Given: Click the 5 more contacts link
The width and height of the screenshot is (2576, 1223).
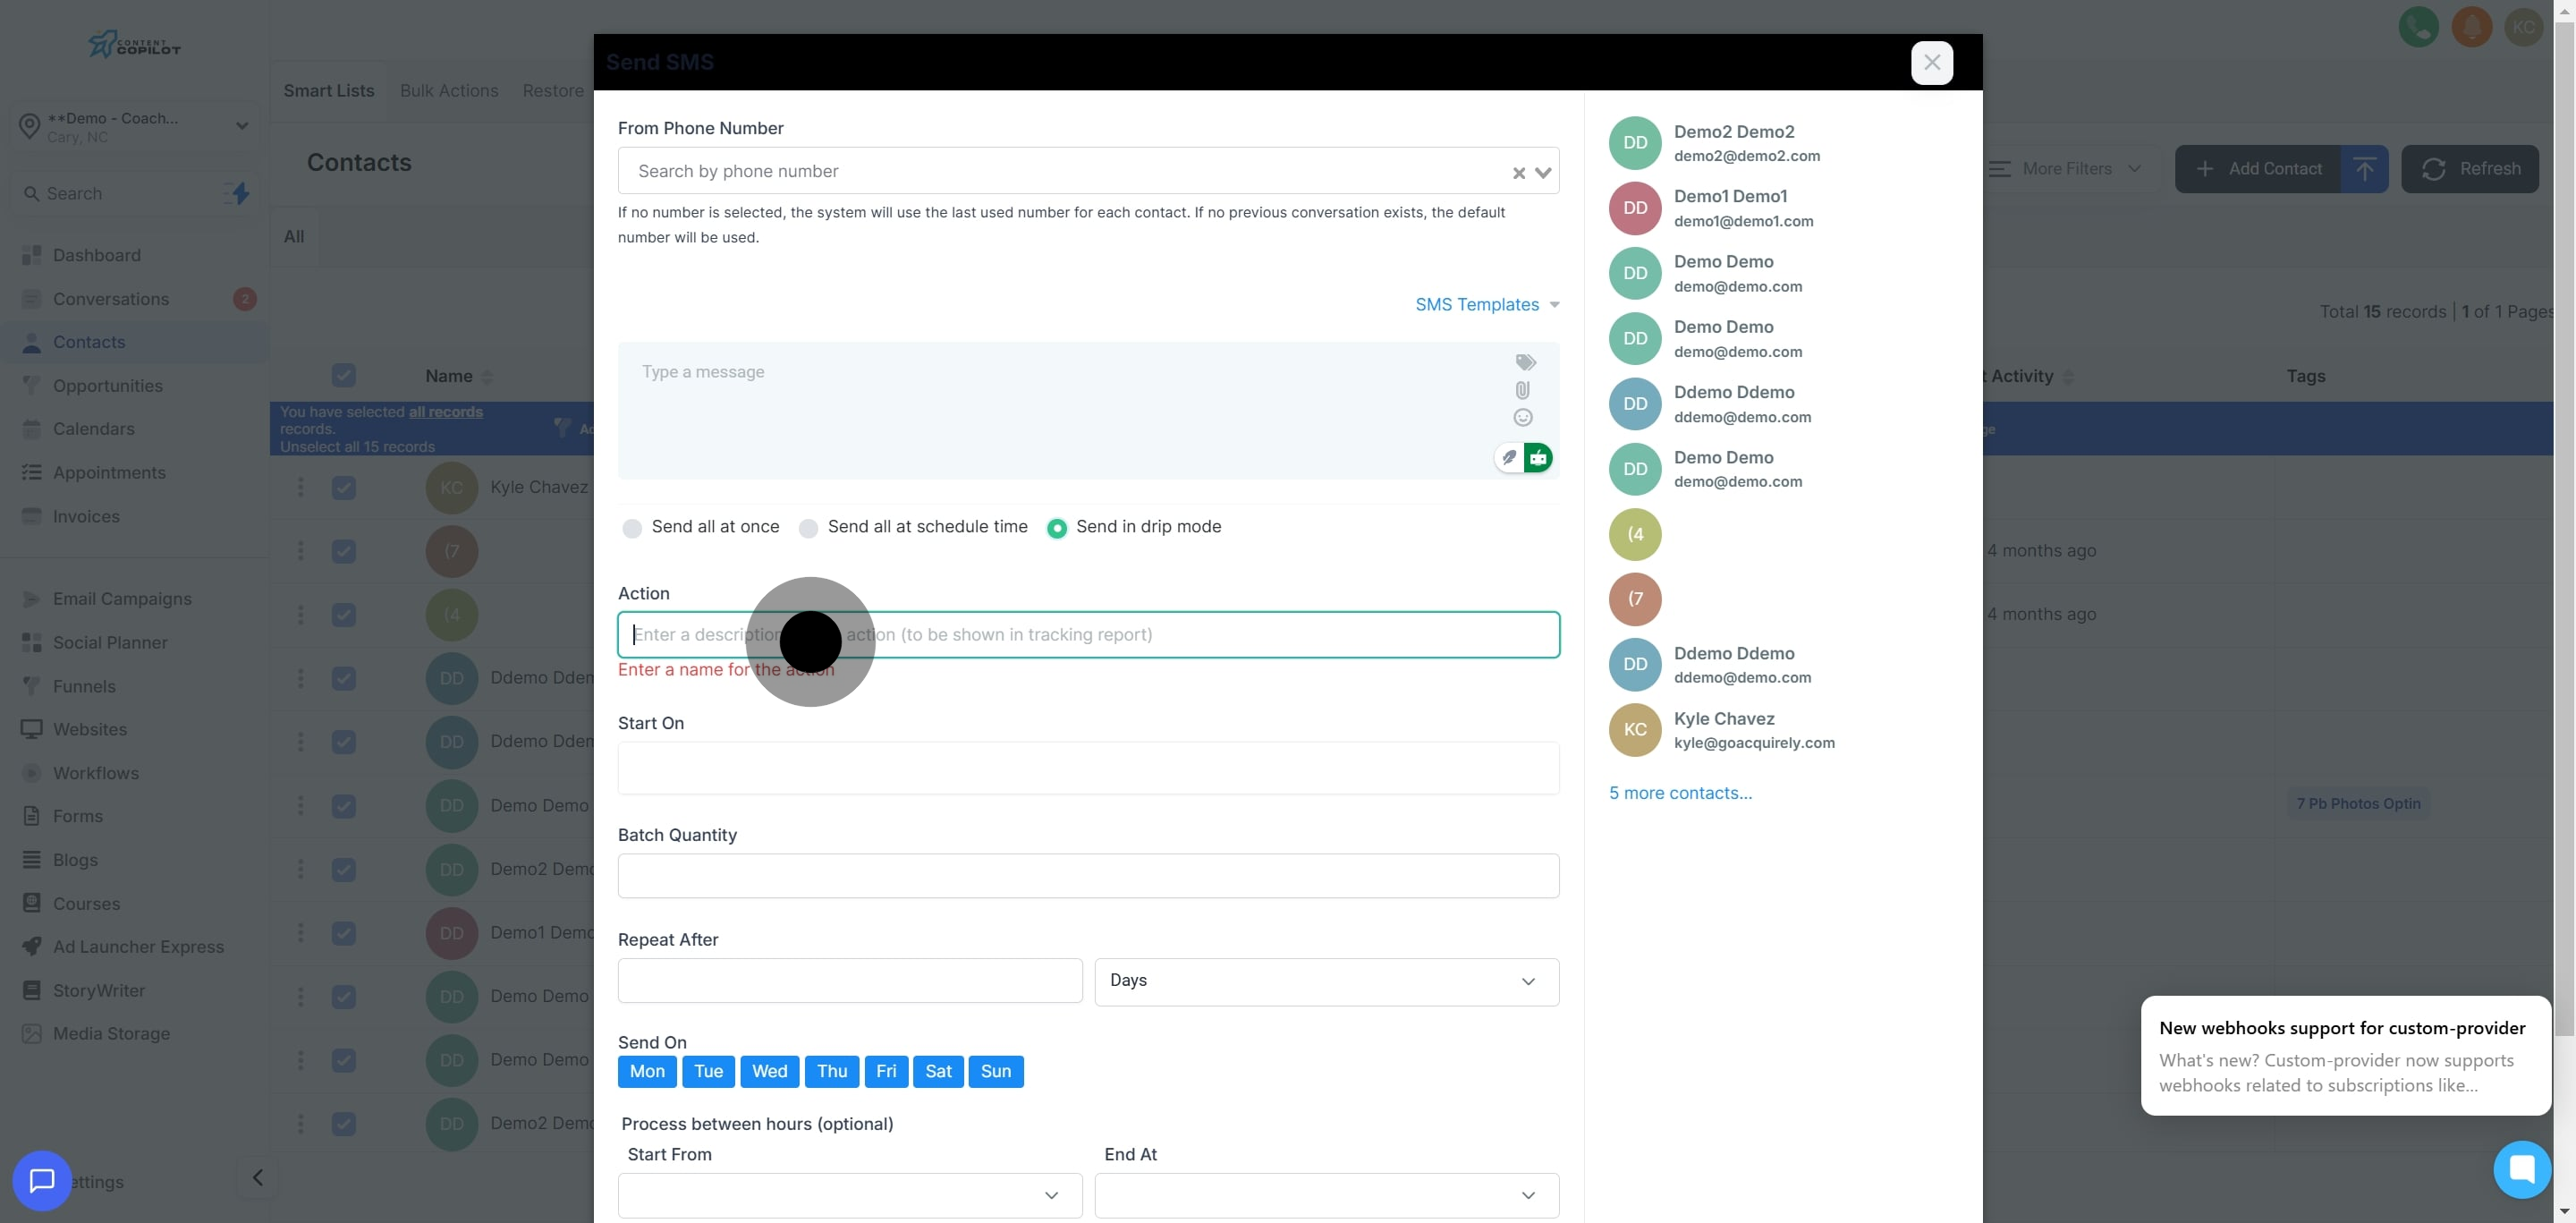Looking at the screenshot, I should [1680, 793].
